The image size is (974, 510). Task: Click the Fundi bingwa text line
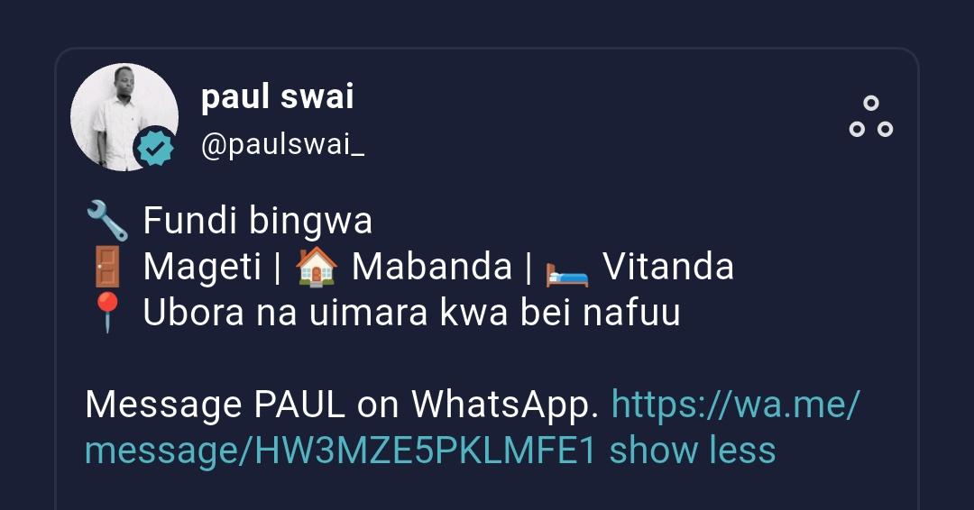257,221
